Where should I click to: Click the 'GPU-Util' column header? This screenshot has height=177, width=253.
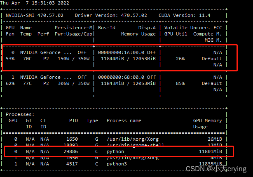[176, 34]
